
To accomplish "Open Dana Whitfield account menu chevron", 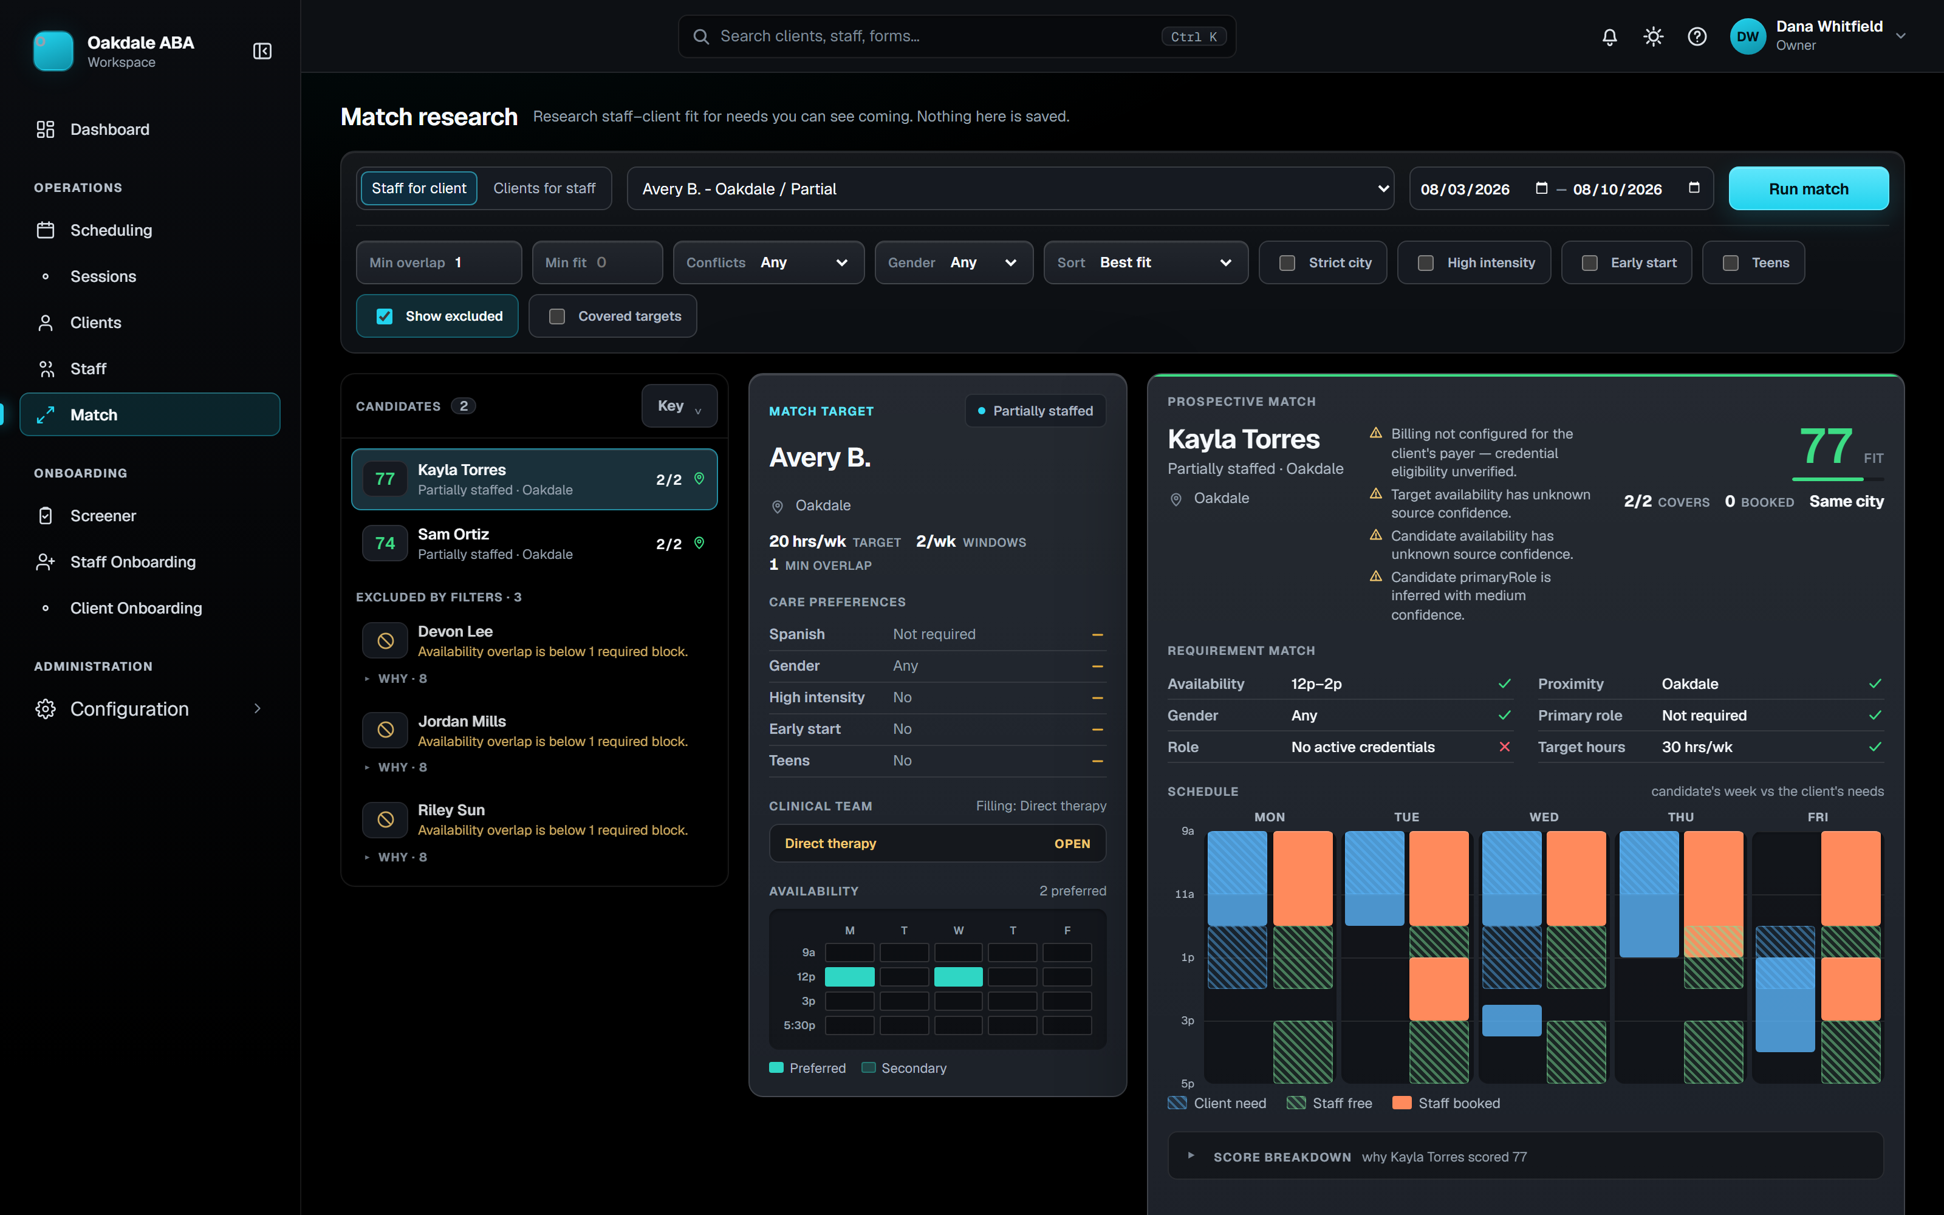I will pos(1900,36).
